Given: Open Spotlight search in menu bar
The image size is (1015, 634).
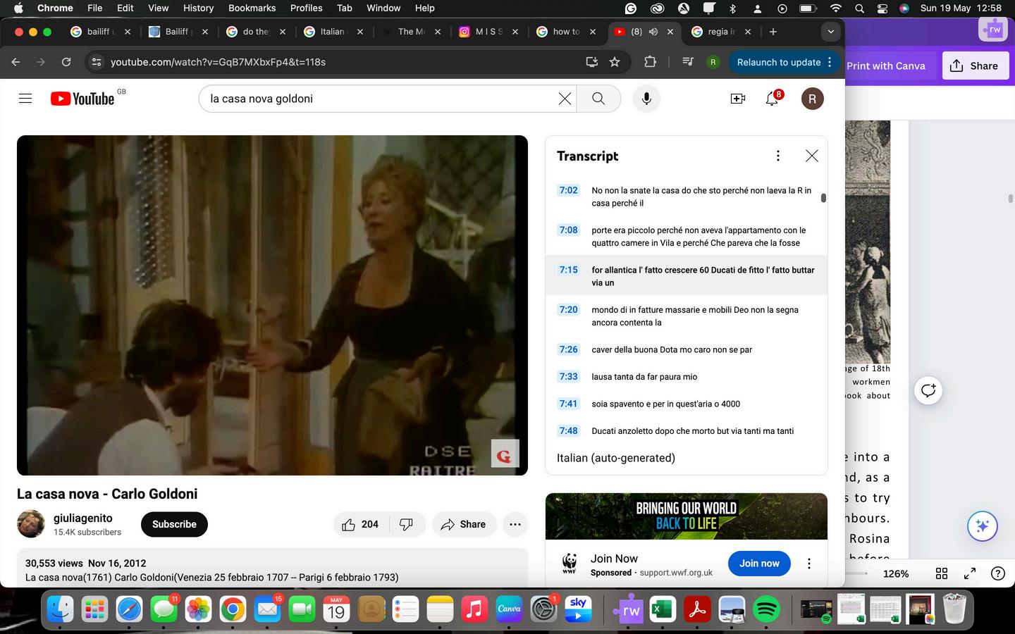Looking at the screenshot, I should pyautogui.click(x=859, y=8).
